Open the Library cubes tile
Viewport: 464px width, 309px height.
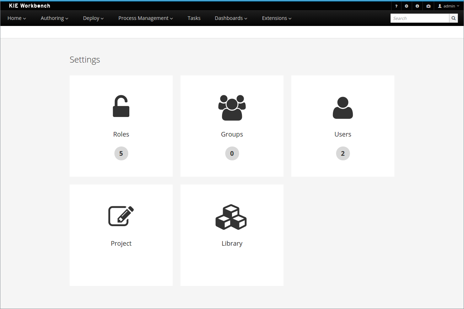[x=232, y=235]
